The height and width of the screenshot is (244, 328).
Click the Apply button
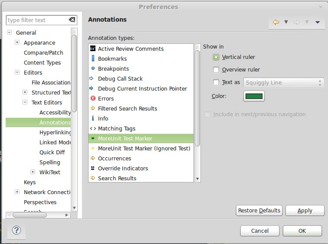305,210
